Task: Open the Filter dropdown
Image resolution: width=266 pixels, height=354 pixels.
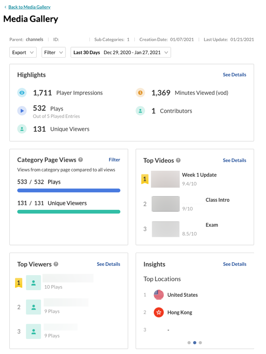Action: 54,52
